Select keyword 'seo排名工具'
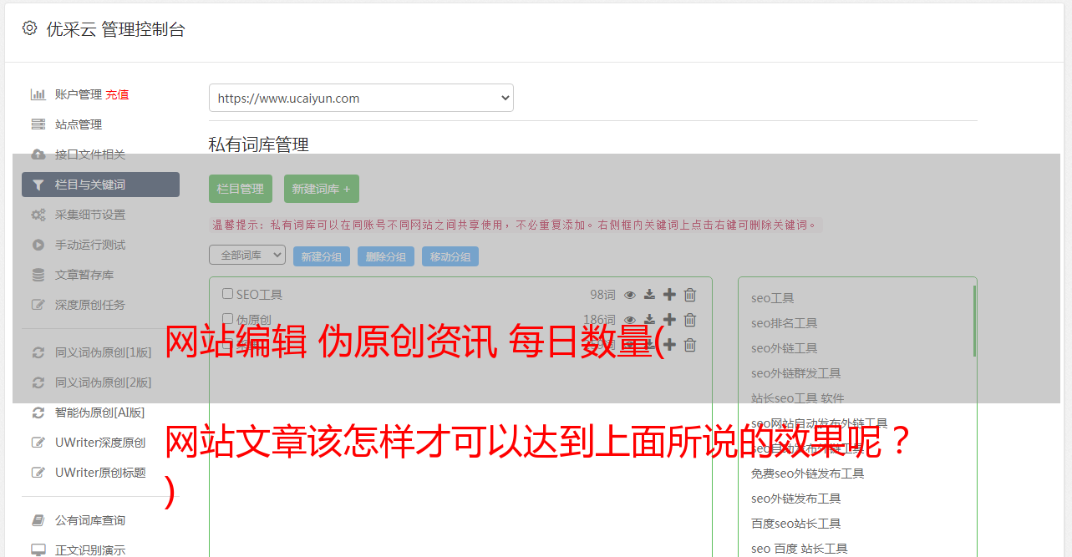The height and width of the screenshot is (557, 1072). [x=784, y=323]
